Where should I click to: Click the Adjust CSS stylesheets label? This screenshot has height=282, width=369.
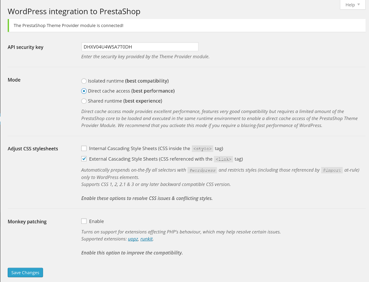pos(33,149)
